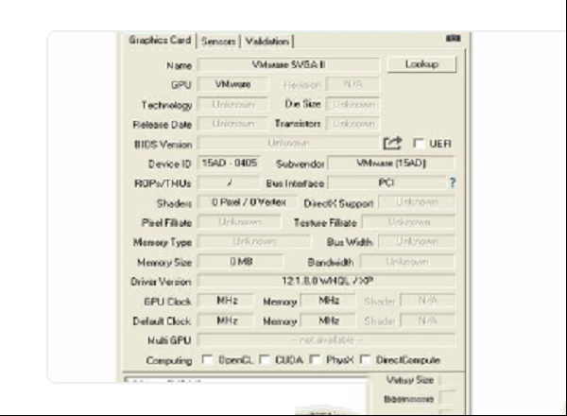Click the Bus Width Unknown field

pos(417,241)
